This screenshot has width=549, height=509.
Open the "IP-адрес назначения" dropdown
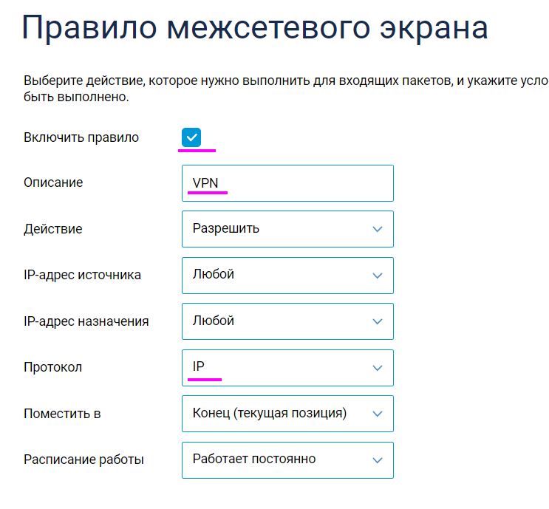click(287, 321)
